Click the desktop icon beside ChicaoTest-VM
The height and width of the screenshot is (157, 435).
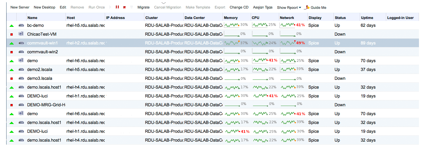click(21, 34)
